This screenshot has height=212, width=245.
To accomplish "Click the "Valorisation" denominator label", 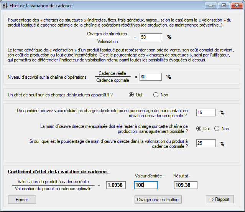I will pos(107,41).
